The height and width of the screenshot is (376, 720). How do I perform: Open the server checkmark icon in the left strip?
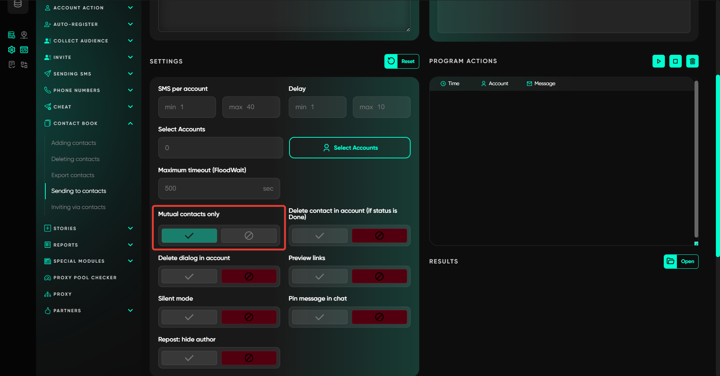tap(12, 35)
